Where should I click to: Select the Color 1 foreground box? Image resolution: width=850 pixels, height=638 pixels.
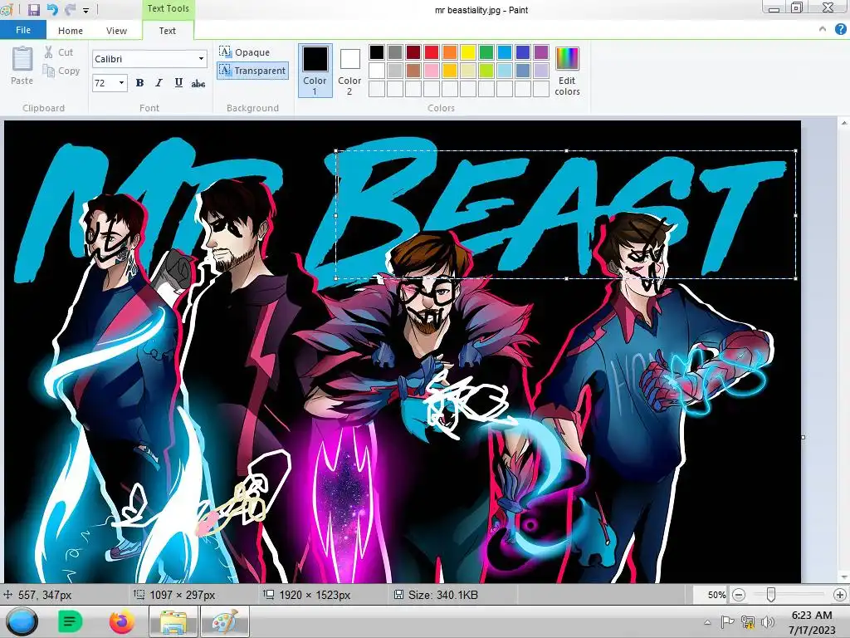click(x=315, y=71)
